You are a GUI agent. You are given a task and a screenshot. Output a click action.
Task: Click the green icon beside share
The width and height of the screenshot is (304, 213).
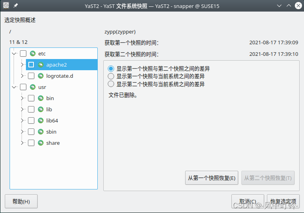coord(41,143)
